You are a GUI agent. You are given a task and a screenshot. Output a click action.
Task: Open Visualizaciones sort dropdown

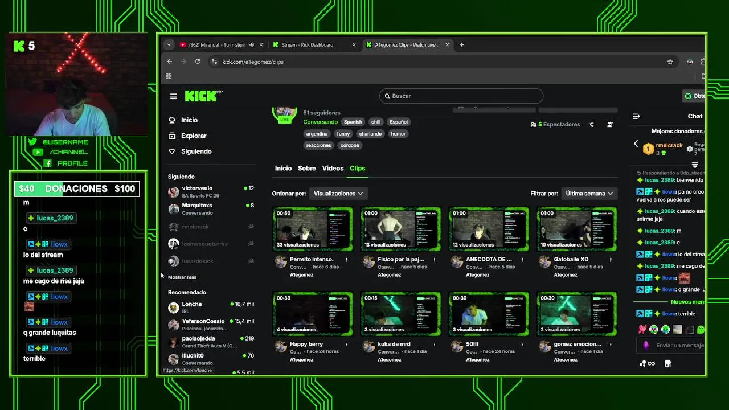coord(338,194)
